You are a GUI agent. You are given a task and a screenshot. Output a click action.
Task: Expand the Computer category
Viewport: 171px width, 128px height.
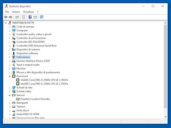click(10, 31)
